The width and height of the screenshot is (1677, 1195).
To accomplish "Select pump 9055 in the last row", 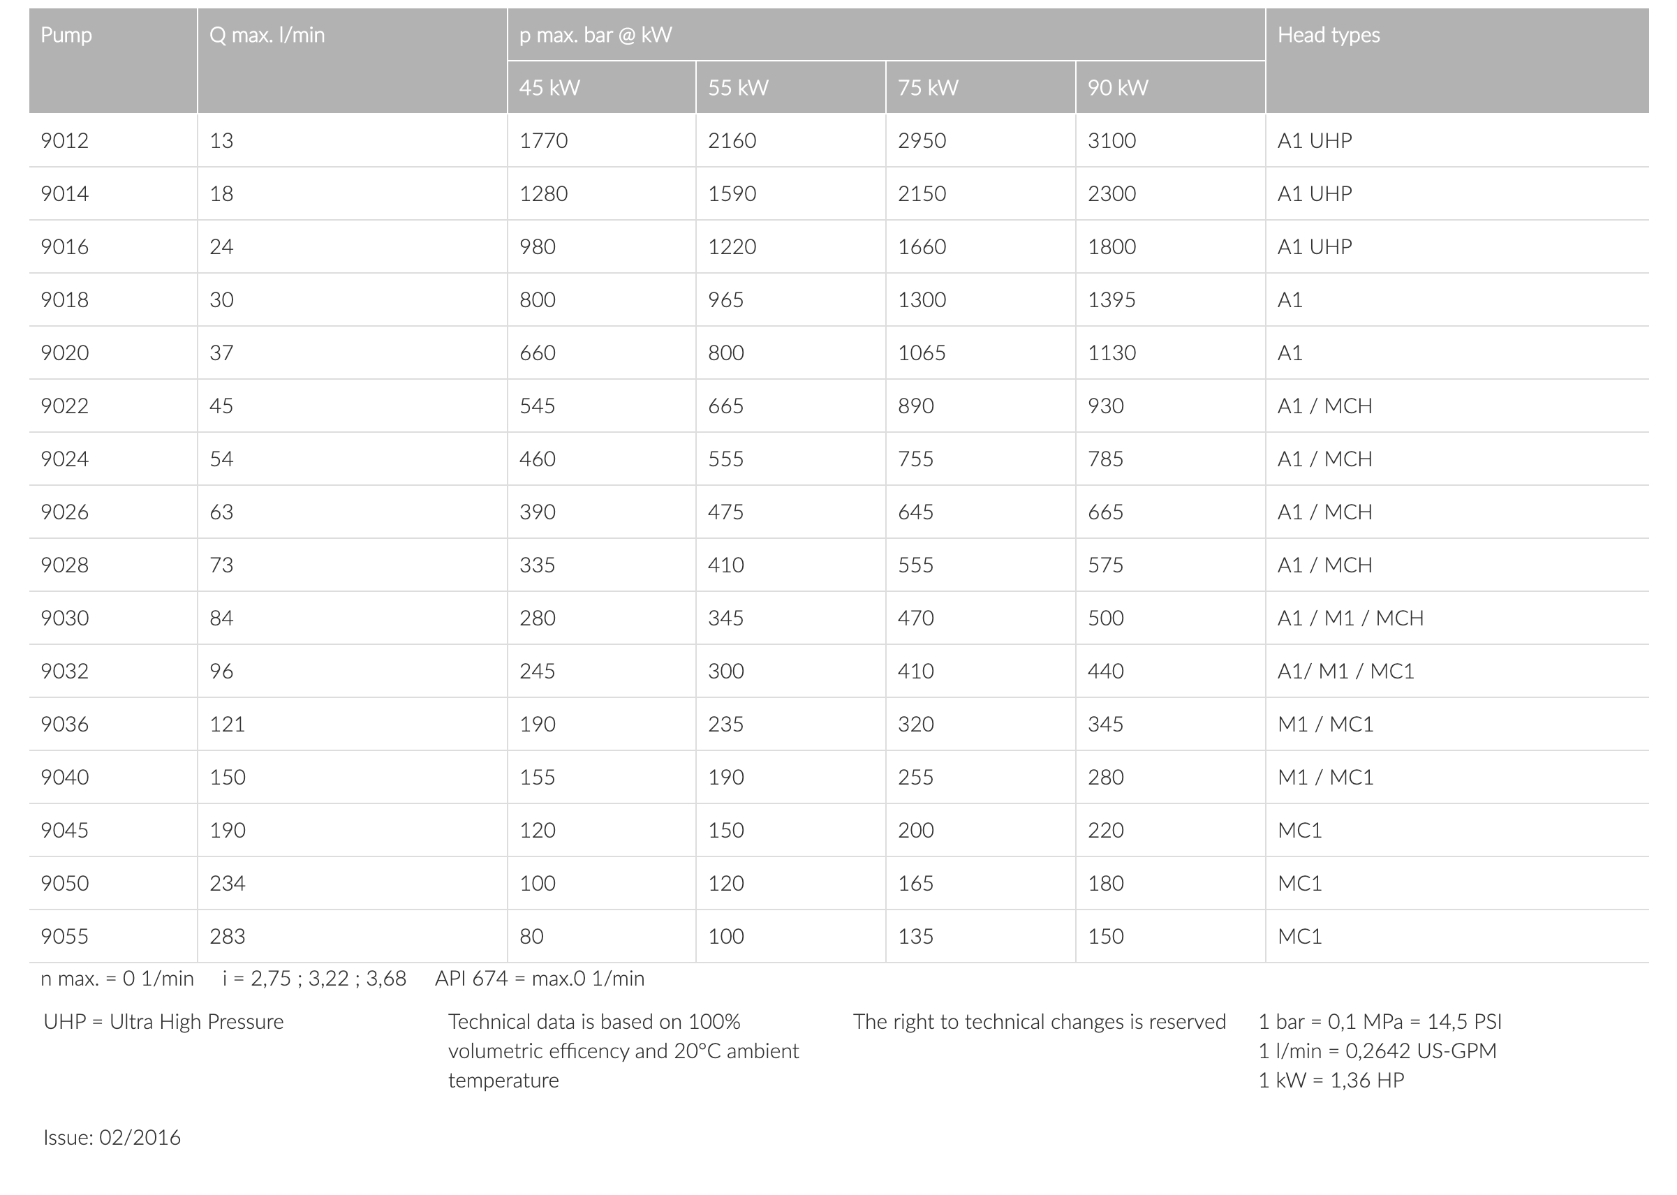I will pos(65,937).
